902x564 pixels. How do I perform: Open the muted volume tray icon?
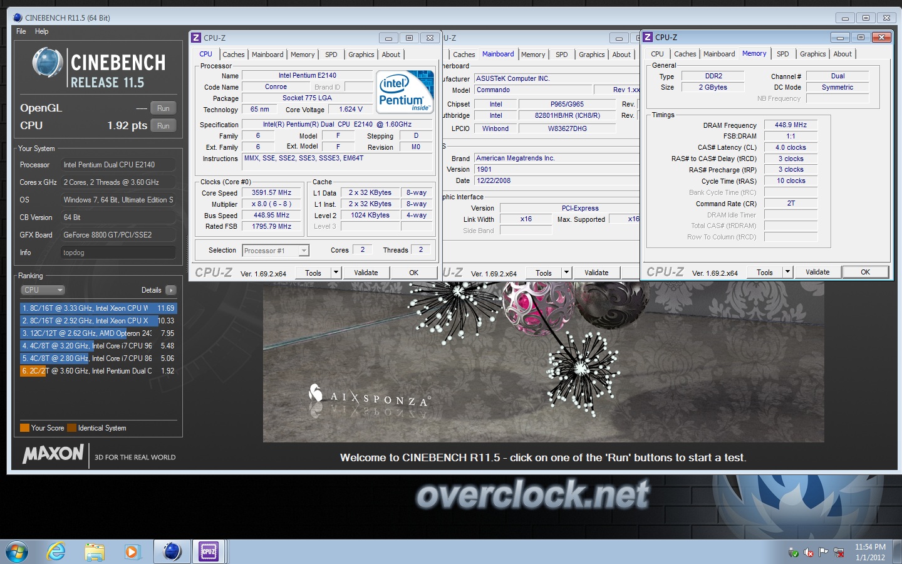tap(809, 553)
